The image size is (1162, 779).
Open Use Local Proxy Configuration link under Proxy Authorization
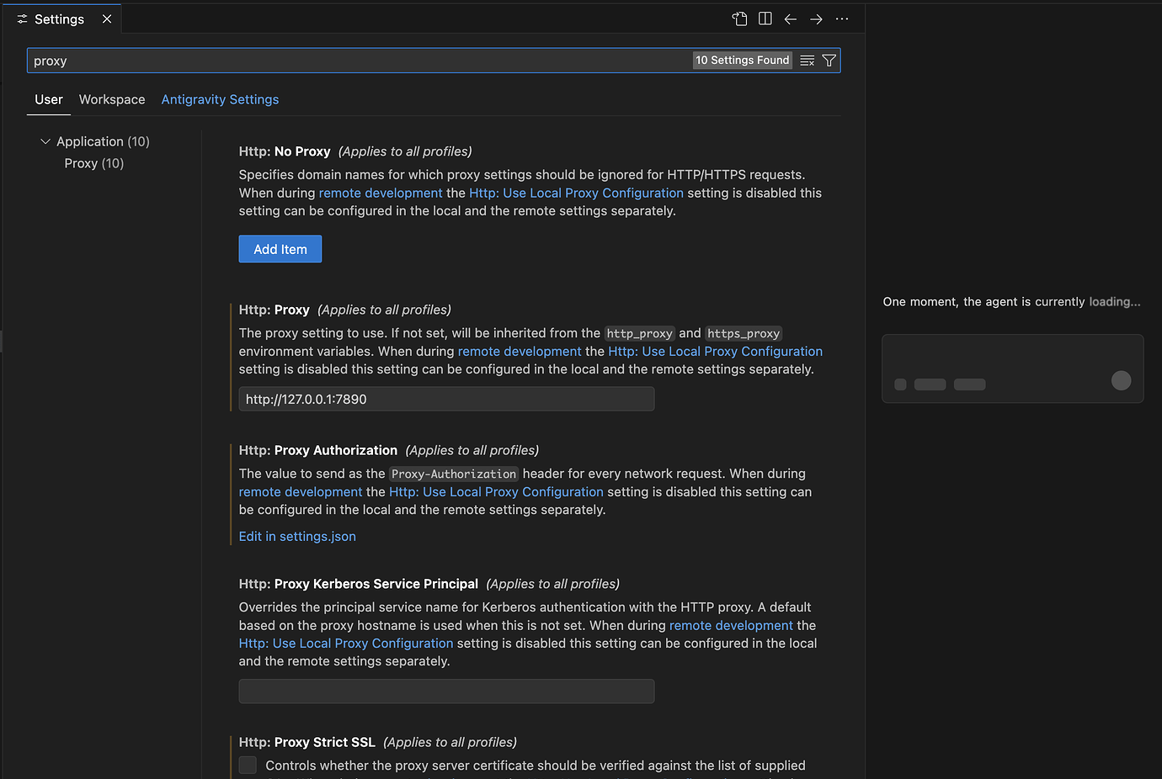pos(496,491)
